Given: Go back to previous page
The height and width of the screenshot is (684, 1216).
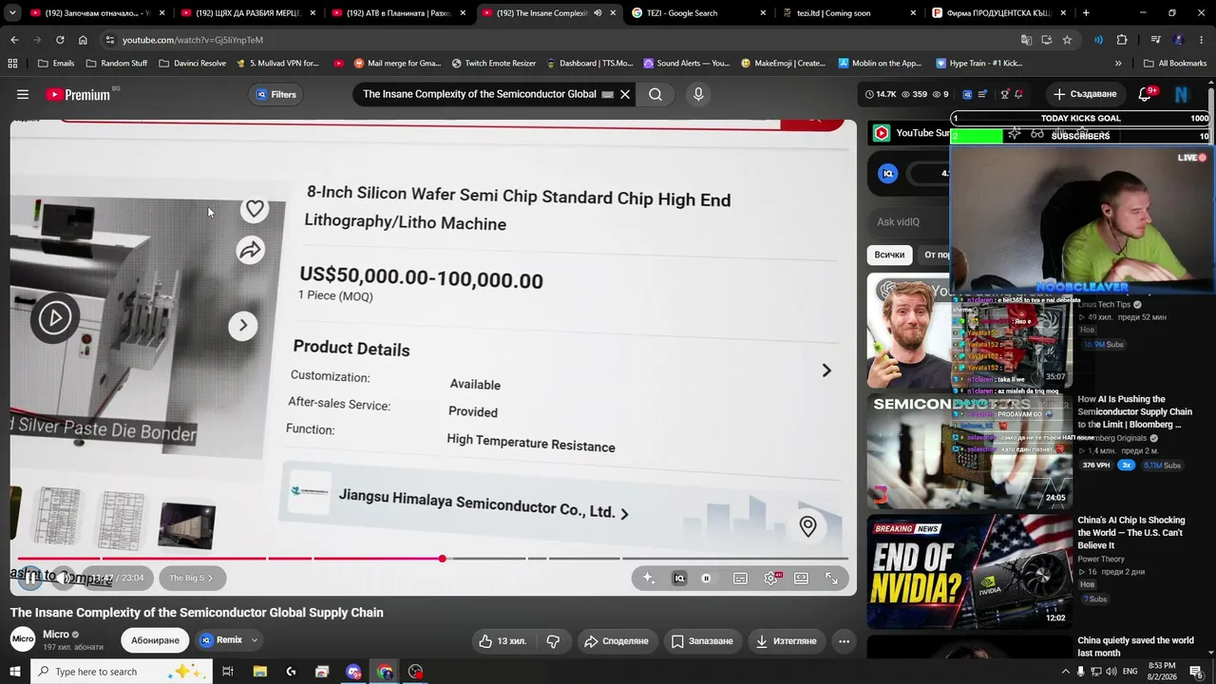Looking at the screenshot, I should coord(14,40).
